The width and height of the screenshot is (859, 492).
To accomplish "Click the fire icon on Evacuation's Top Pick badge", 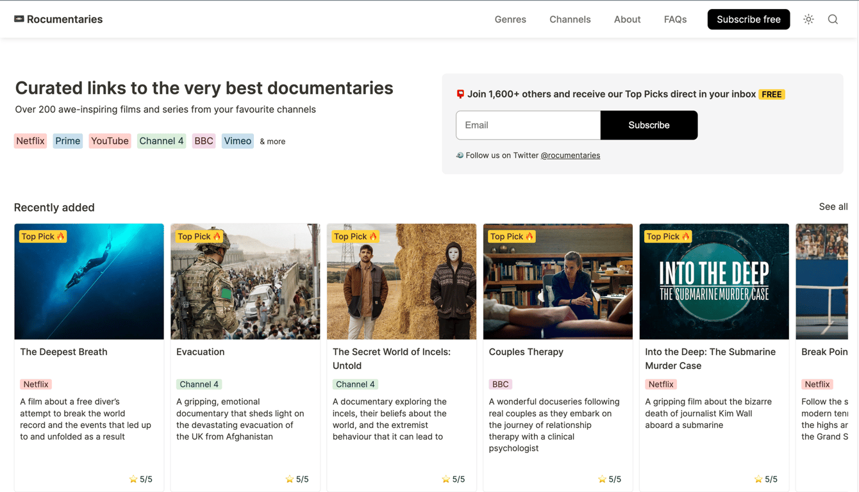I will tap(216, 236).
